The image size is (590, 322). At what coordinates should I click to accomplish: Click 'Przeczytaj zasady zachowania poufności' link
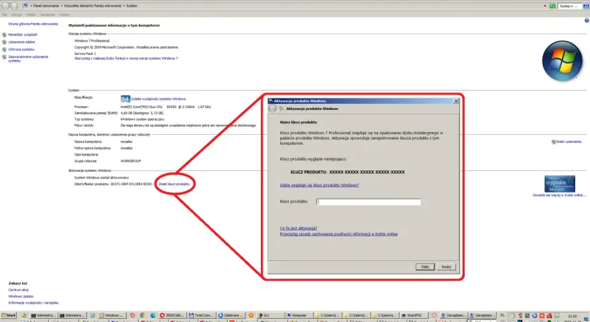[x=339, y=234]
